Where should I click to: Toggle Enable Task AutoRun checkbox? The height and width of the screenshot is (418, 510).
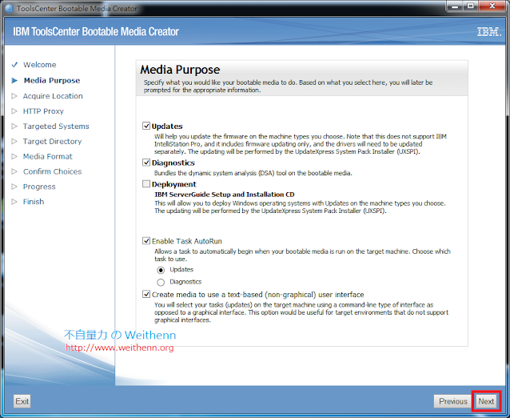(146, 241)
